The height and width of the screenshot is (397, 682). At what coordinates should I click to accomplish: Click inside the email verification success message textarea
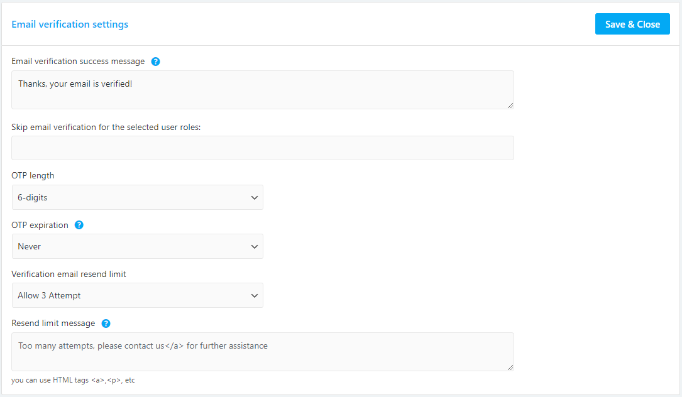click(x=262, y=89)
